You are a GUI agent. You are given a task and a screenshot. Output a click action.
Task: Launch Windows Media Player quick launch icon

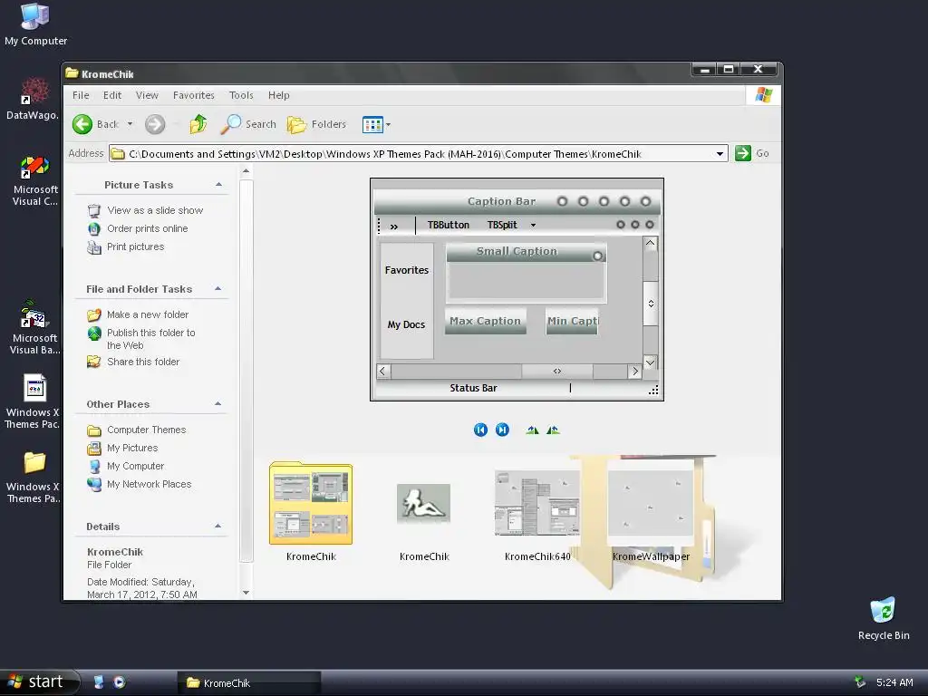[119, 682]
